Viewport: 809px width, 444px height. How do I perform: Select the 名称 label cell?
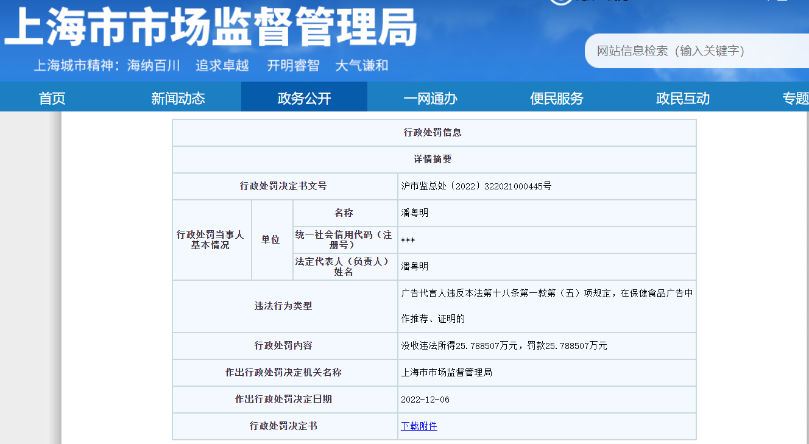345,213
